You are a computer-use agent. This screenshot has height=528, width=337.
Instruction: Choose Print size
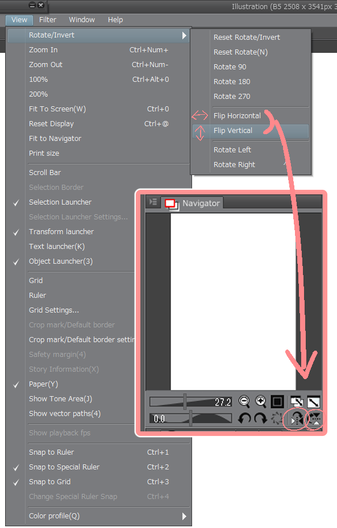[98, 153]
